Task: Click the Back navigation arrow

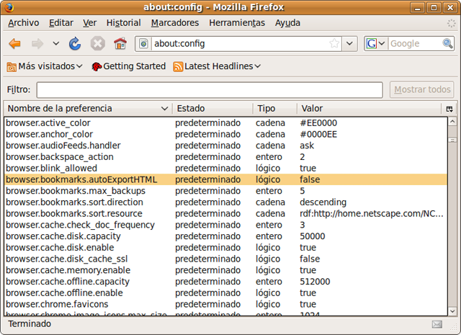Action: (x=14, y=44)
